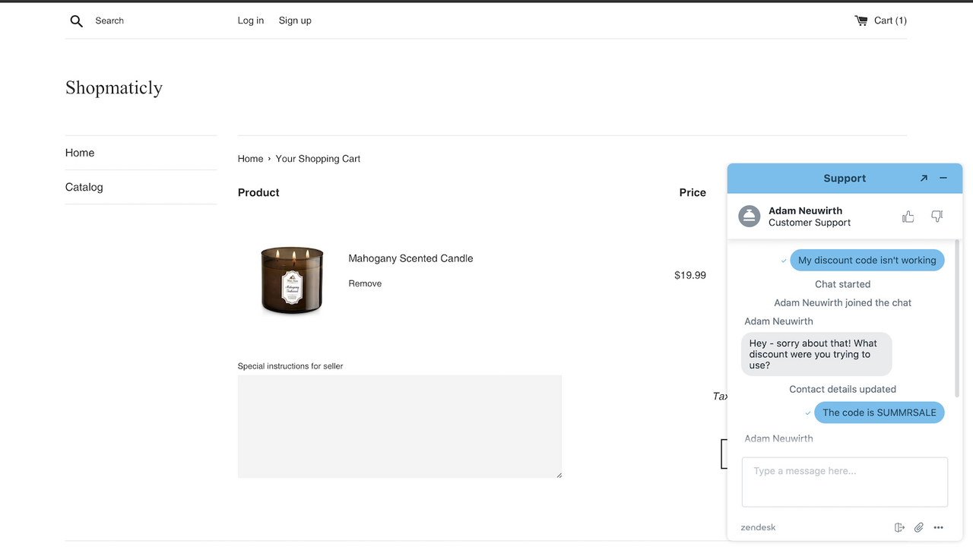The image size is (973, 547).
Task: Open the search magnifier icon
Action: coord(76,21)
